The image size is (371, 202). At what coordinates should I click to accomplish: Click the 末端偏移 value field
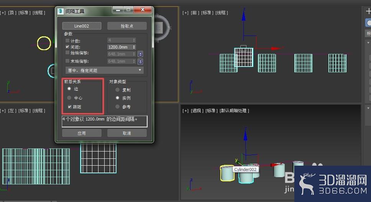tap(120, 61)
